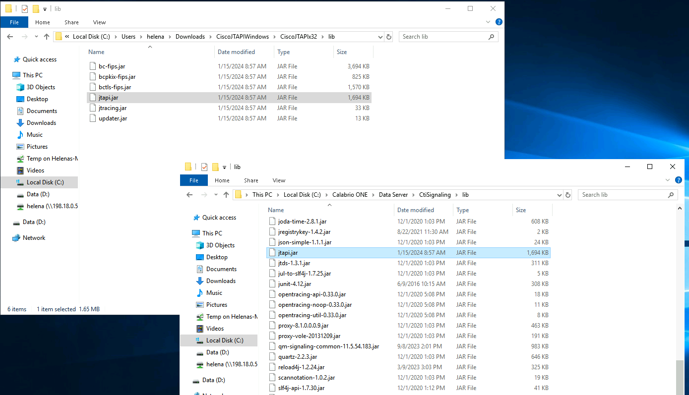
Task: Open Share tab in the CtiSignaling window
Action: point(251,180)
